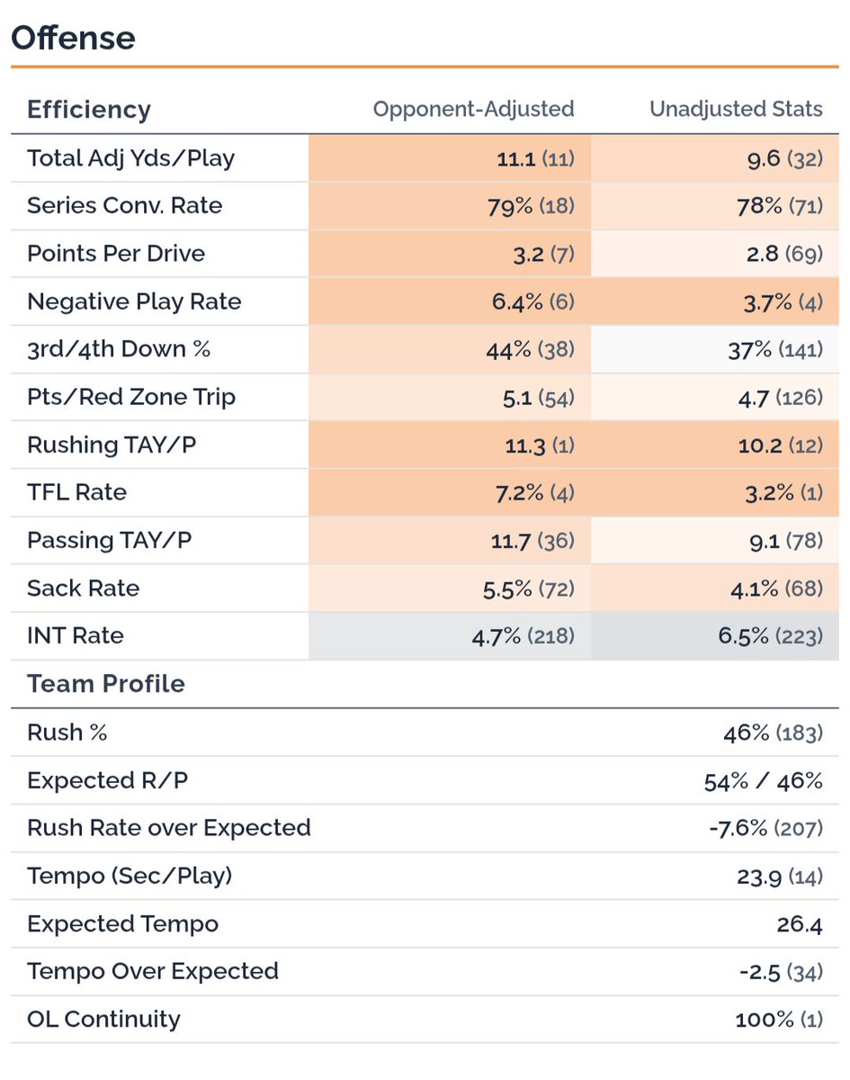Image resolution: width=850 pixels, height=1080 pixels.
Task: Click the Efficiency section label
Action: tap(89, 109)
